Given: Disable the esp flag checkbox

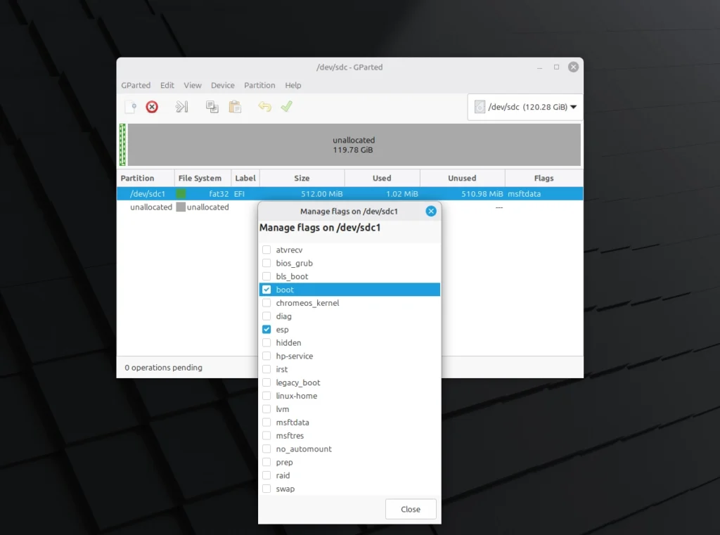Looking at the screenshot, I should 267,329.
